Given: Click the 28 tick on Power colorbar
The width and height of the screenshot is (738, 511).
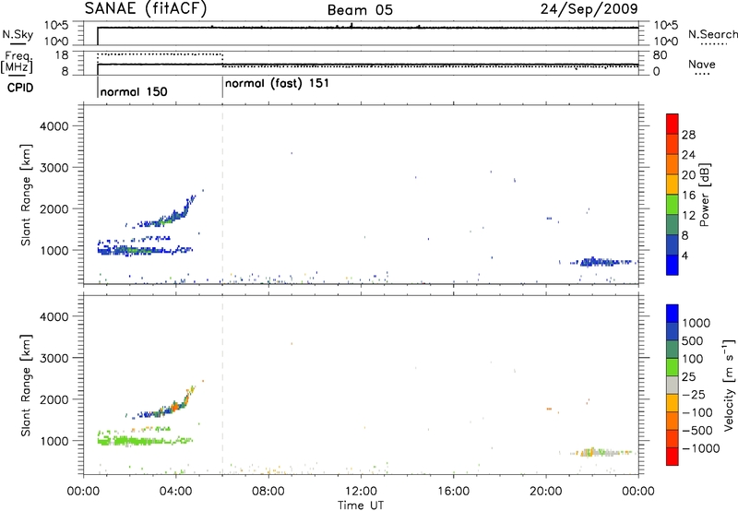Looking at the screenshot, I should [688, 135].
